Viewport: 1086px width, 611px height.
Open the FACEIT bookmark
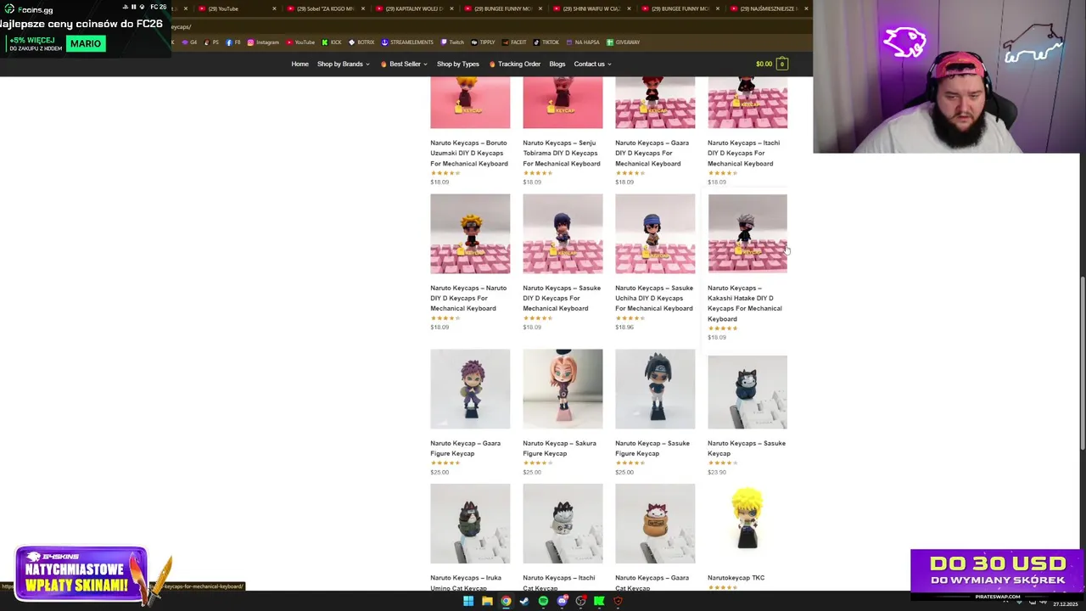[x=514, y=42]
